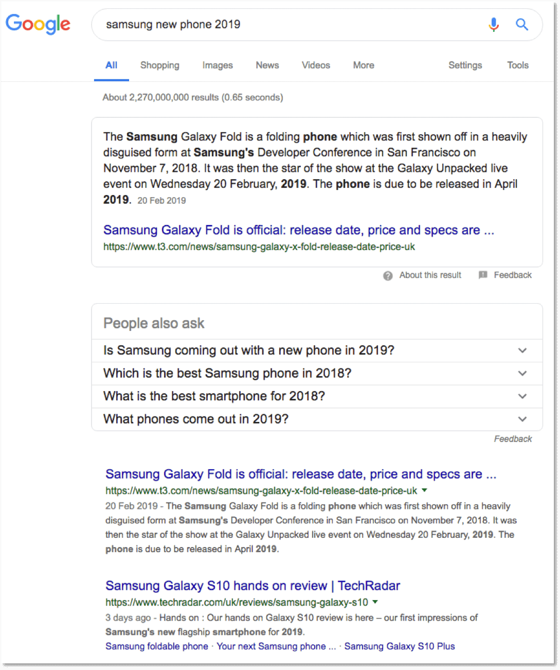Click the search magnifying glass icon
Screen dimensions: 560x670
[x=521, y=24]
